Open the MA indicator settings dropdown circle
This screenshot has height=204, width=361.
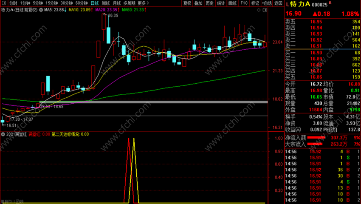click(41, 10)
